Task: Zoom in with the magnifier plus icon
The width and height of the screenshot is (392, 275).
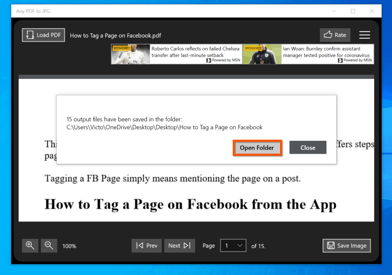Action: [30, 246]
